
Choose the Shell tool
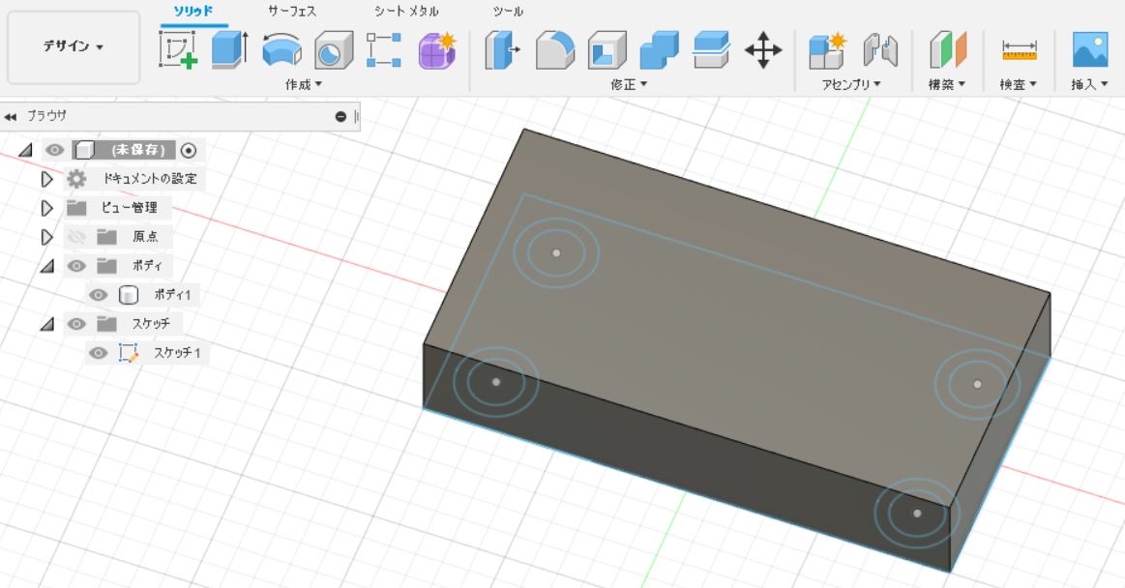(607, 51)
